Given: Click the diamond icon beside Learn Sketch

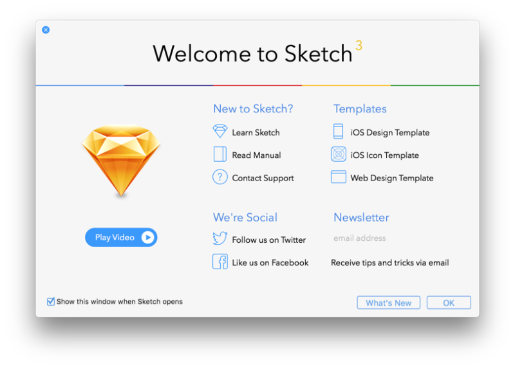Looking at the screenshot, I should coord(220,132).
